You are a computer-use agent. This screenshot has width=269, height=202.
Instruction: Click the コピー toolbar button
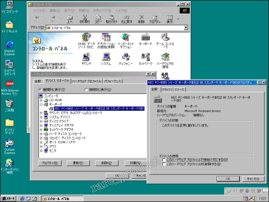(x=98, y=19)
